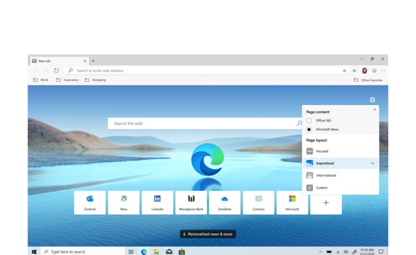416x255 pixels.
Task: Expand the Inspirational layout chevron
Action: point(373,164)
